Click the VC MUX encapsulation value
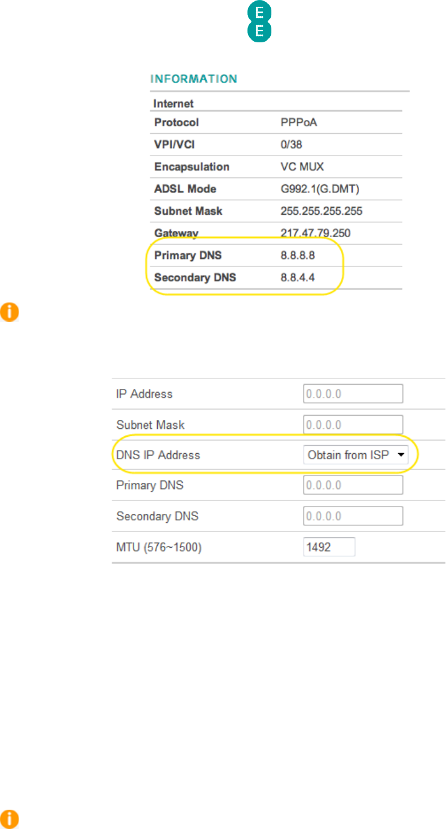 click(302, 167)
